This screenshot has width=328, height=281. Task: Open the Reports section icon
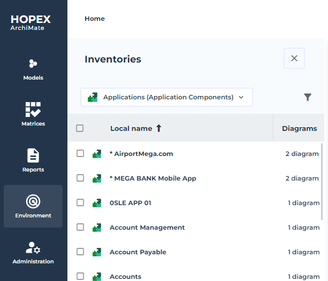(x=33, y=155)
